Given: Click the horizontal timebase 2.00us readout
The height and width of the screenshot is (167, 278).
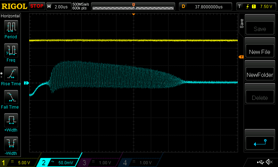Looking at the screenshot, I should coord(61,7).
